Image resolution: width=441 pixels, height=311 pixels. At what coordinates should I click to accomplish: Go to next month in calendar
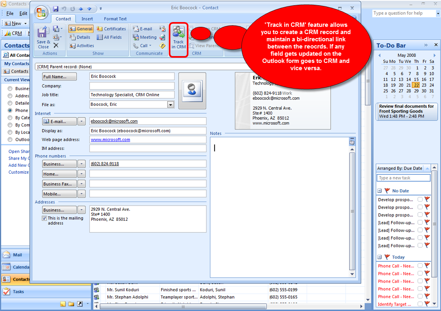435,55
